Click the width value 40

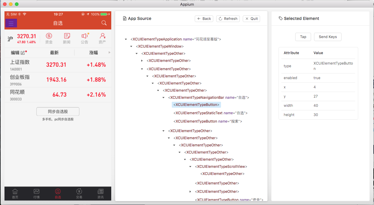316,106
